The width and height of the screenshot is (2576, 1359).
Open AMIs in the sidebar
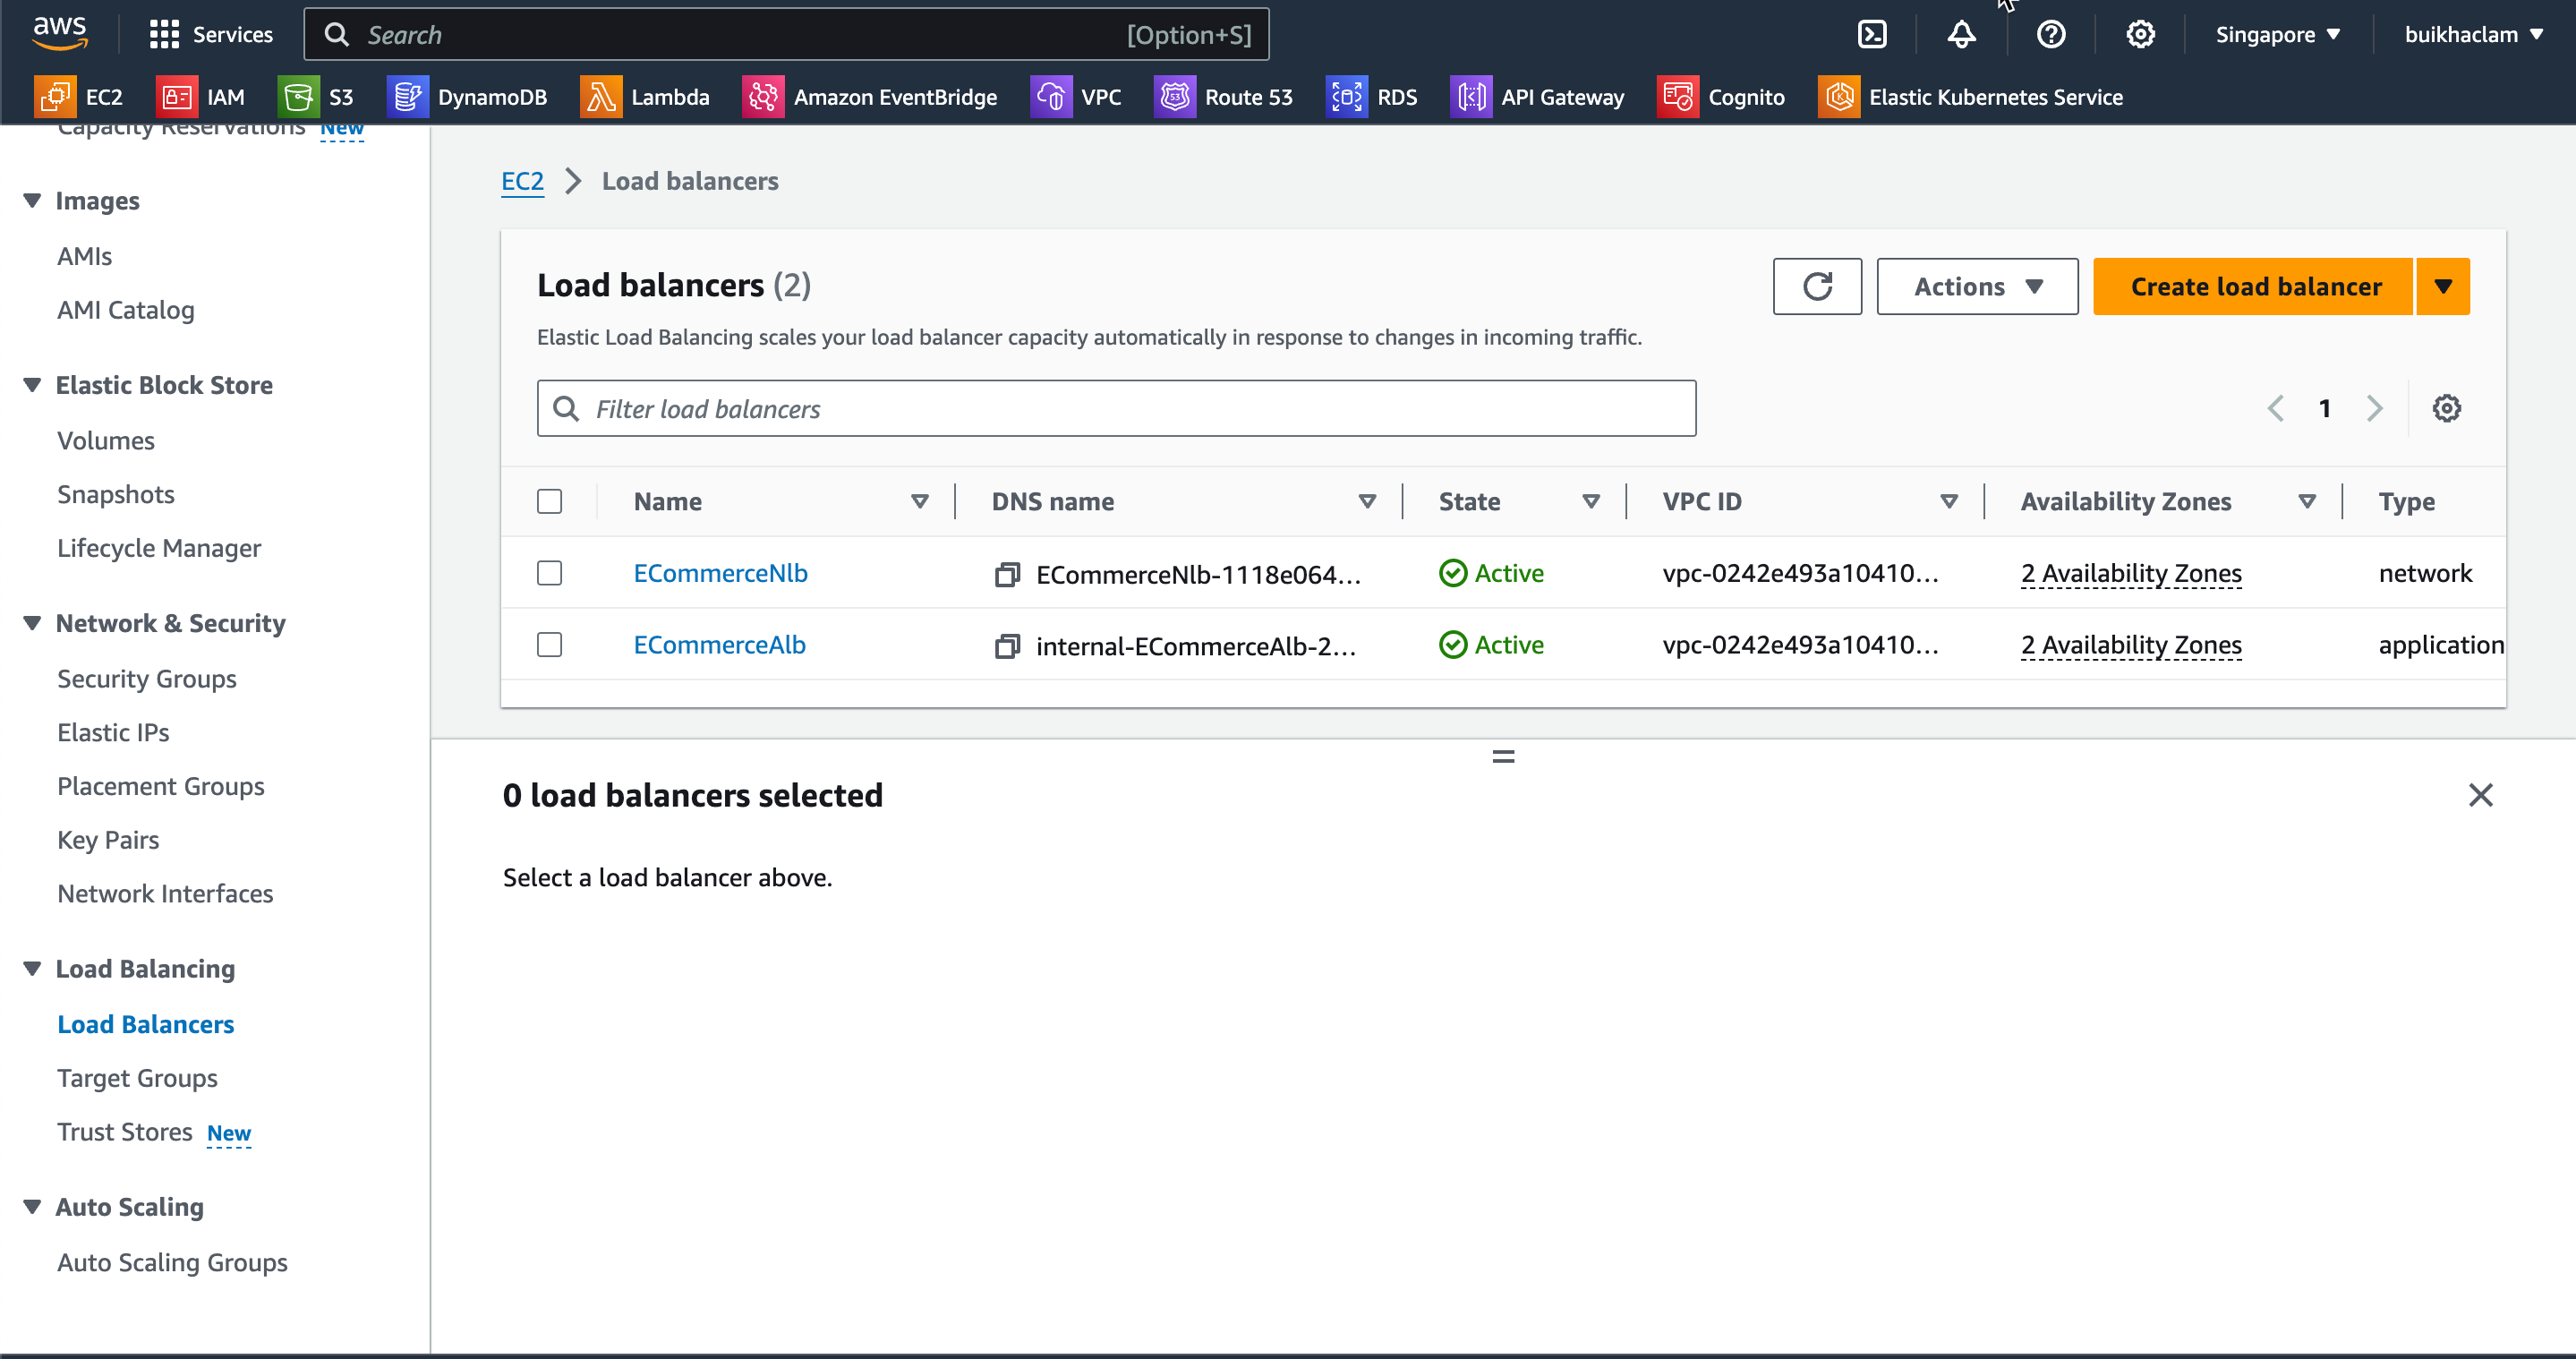coord(84,256)
